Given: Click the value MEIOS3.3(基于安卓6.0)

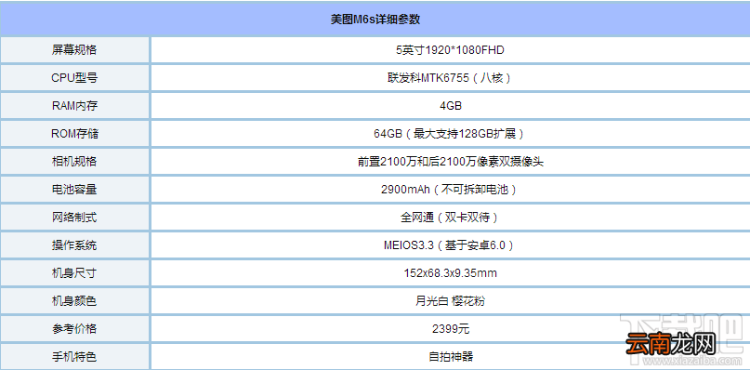Looking at the screenshot, I should pyautogui.click(x=450, y=245).
